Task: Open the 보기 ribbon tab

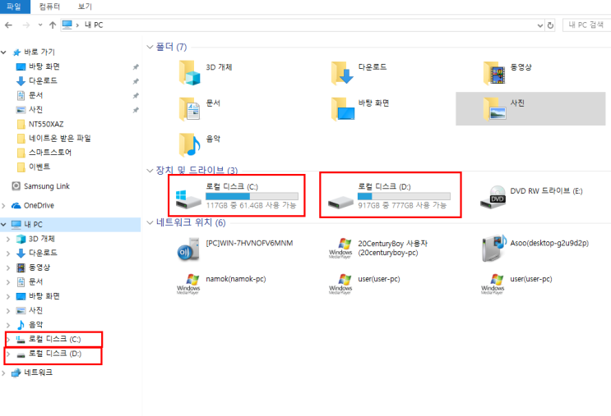Action: click(85, 7)
